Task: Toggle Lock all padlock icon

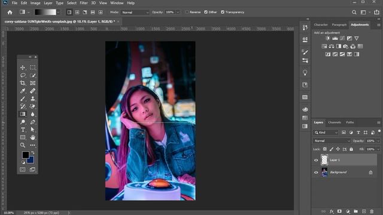Action: tap(351, 149)
